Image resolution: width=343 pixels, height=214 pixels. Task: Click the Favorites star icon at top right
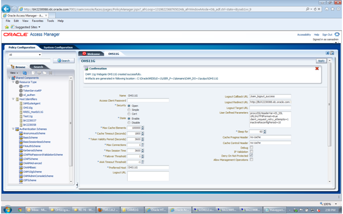click(x=333, y=9)
